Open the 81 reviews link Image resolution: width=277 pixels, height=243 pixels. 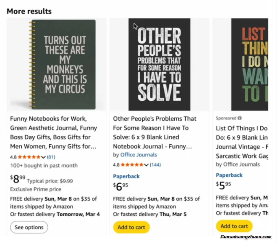point(51,157)
